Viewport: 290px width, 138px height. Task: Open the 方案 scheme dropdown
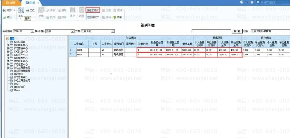[x=113, y=31]
